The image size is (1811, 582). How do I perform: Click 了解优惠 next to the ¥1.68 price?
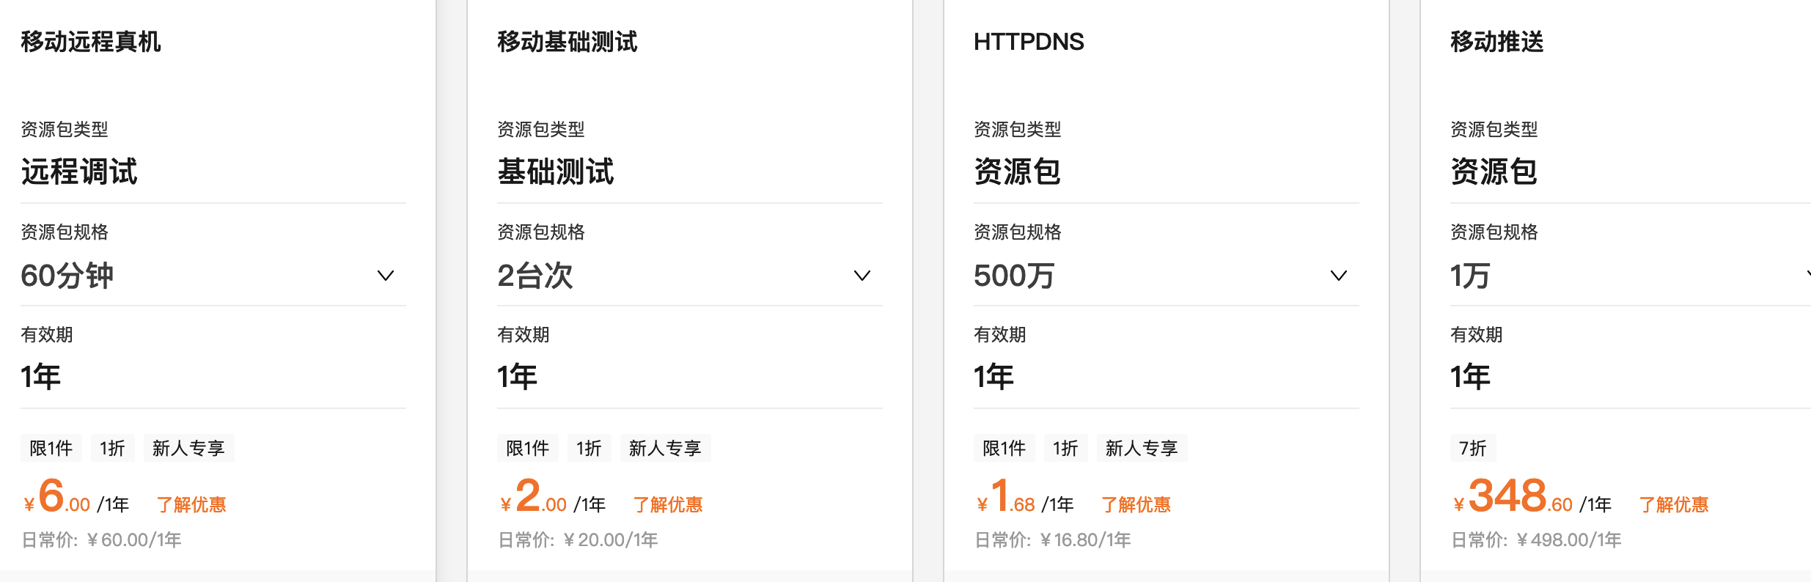point(1136,504)
